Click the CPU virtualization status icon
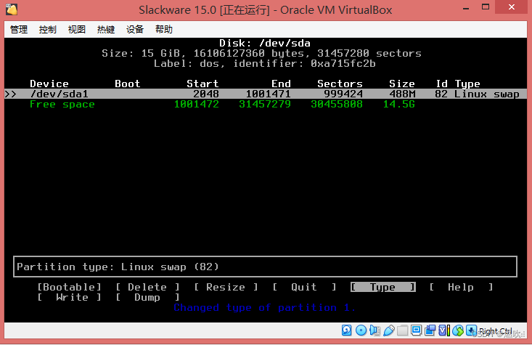This screenshot has height=345, width=532. click(x=443, y=330)
